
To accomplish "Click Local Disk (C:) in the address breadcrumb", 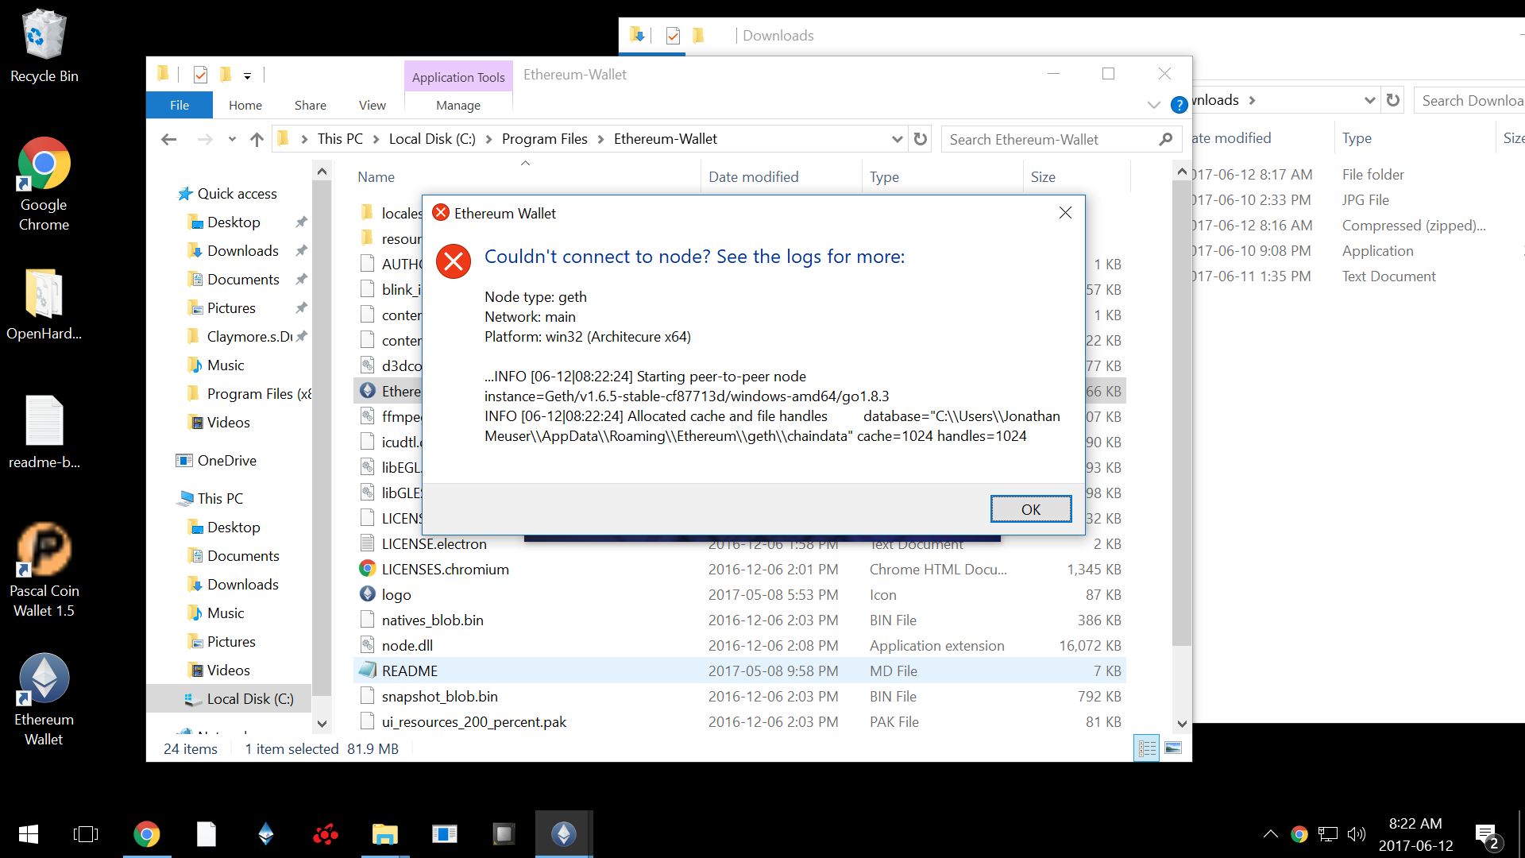I will click(x=432, y=139).
